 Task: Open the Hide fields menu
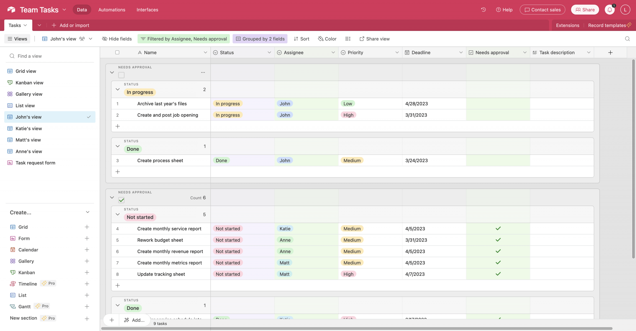click(x=117, y=39)
